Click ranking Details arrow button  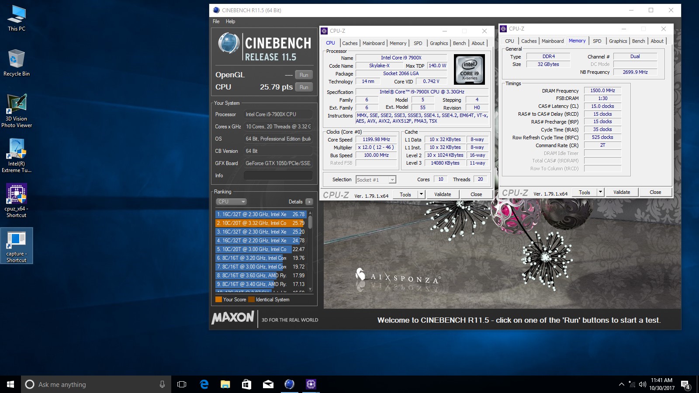(309, 202)
